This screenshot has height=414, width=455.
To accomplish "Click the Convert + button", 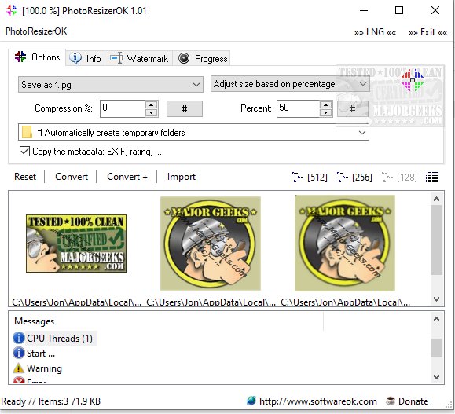I will [x=127, y=177].
